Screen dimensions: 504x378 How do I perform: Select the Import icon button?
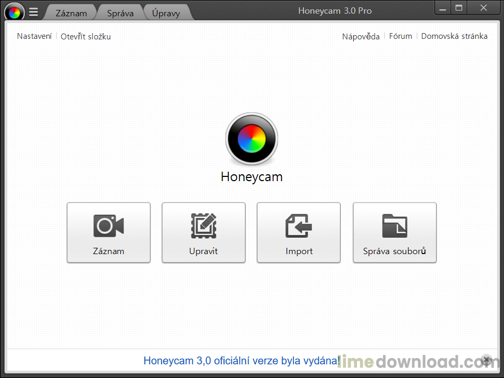[x=299, y=233]
